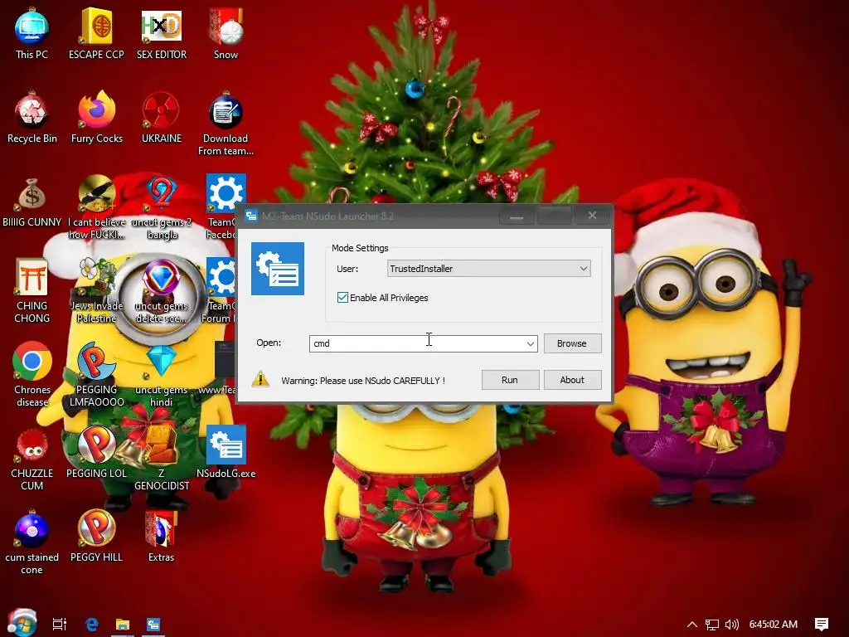The image size is (849, 637).
Task: Open the volume tray icon
Action: coord(731,625)
